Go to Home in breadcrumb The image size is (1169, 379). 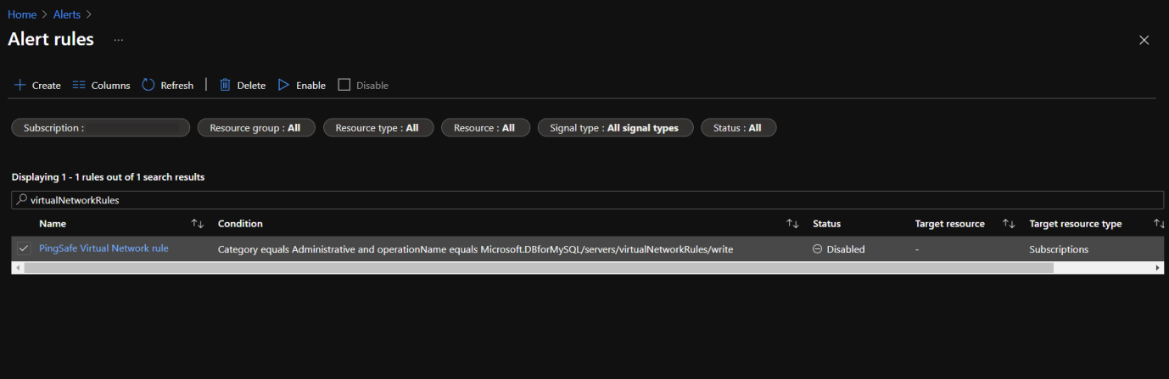pyautogui.click(x=22, y=14)
